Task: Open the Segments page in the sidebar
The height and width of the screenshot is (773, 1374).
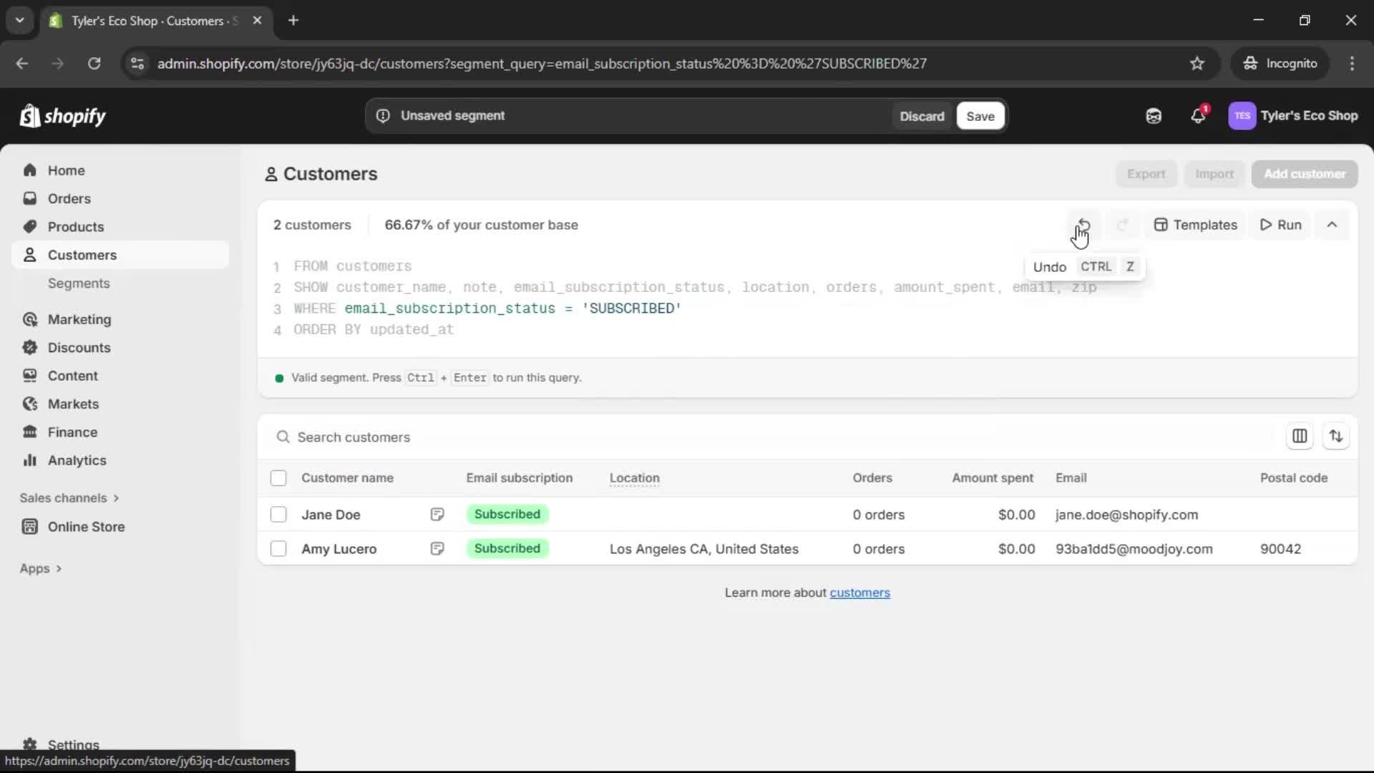Action: [79, 283]
